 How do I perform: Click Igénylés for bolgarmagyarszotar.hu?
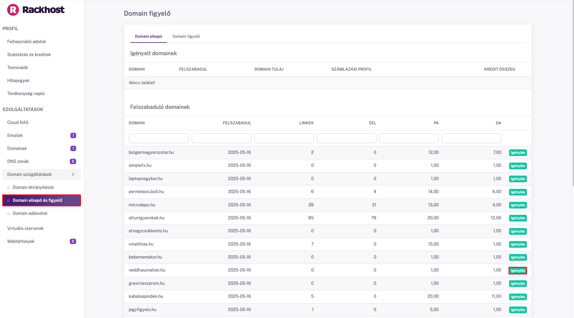[x=518, y=153]
